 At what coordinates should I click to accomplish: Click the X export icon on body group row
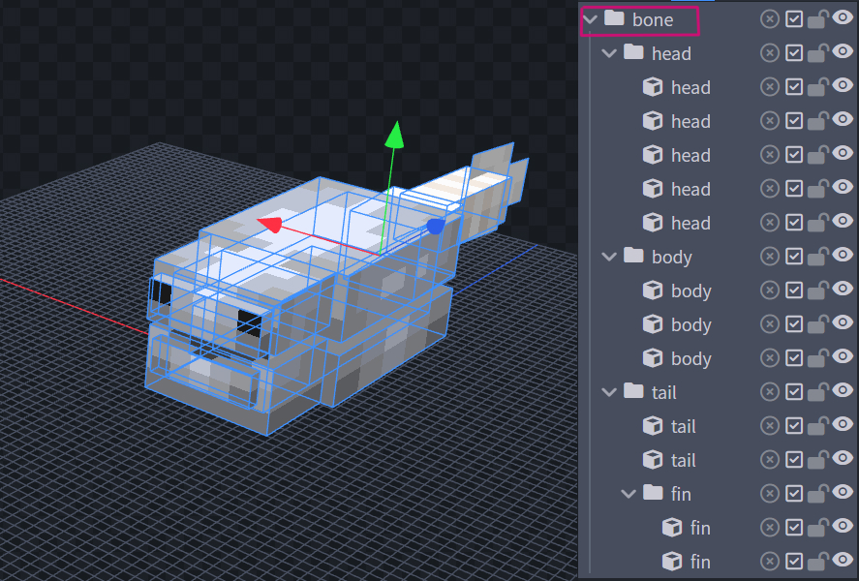coord(770,257)
